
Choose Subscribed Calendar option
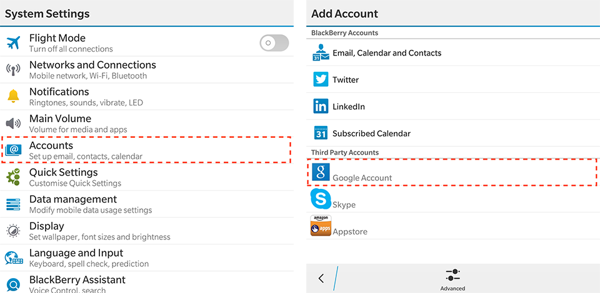coord(371,133)
